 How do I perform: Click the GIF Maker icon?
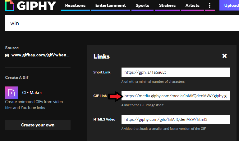coord(11,93)
